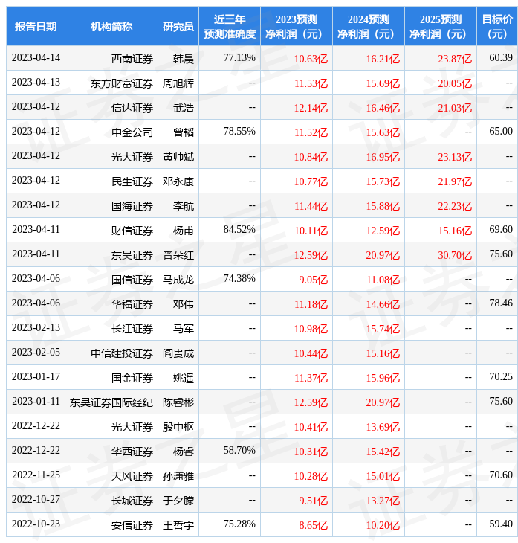
Task: Click the 84.52% accuracy value
Action: pos(239,230)
